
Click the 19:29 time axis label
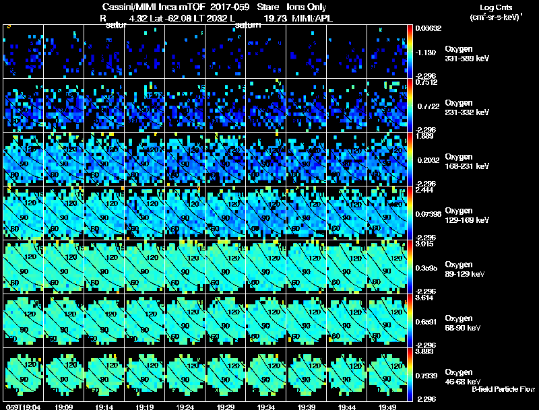point(226,407)
